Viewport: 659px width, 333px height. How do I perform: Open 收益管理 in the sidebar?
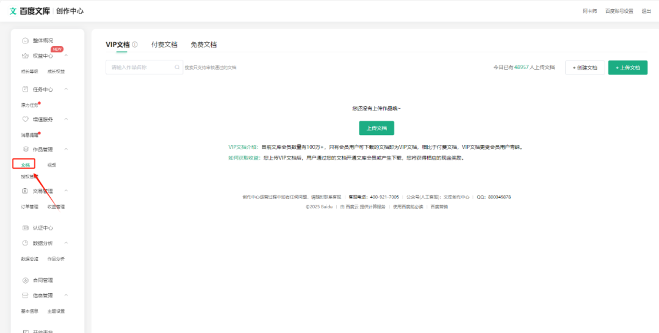[x=56, y=207]
